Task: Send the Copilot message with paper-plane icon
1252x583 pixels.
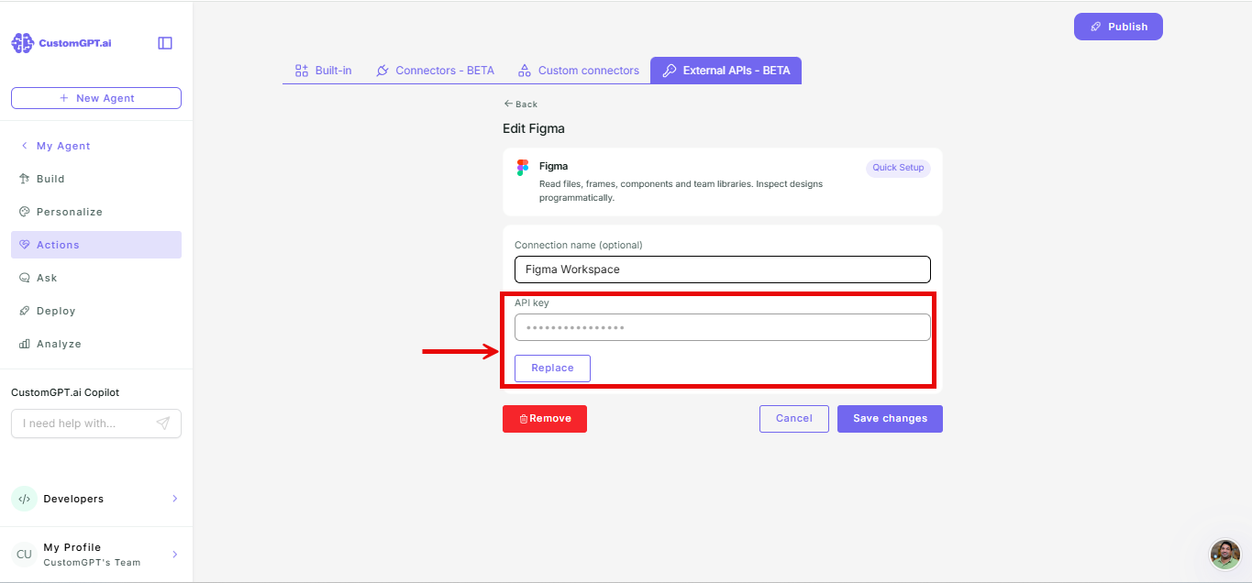Action: coord(162,423)
